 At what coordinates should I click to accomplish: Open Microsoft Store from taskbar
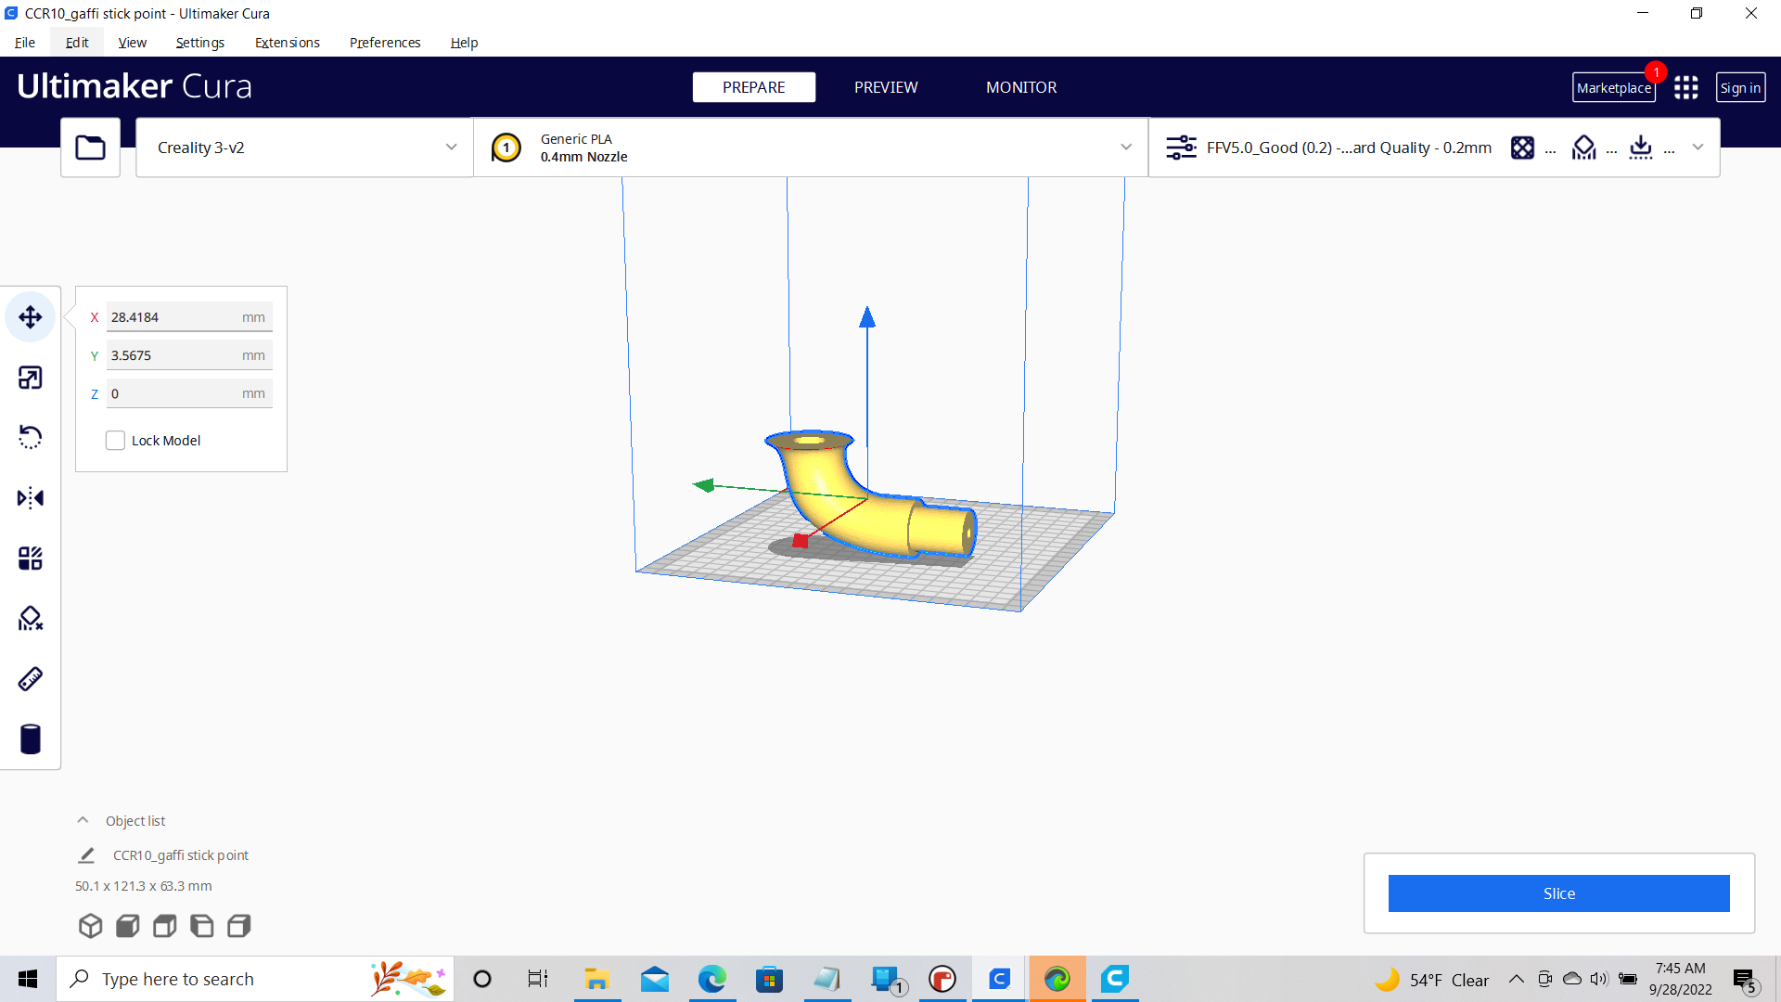[x=770, y=979]
